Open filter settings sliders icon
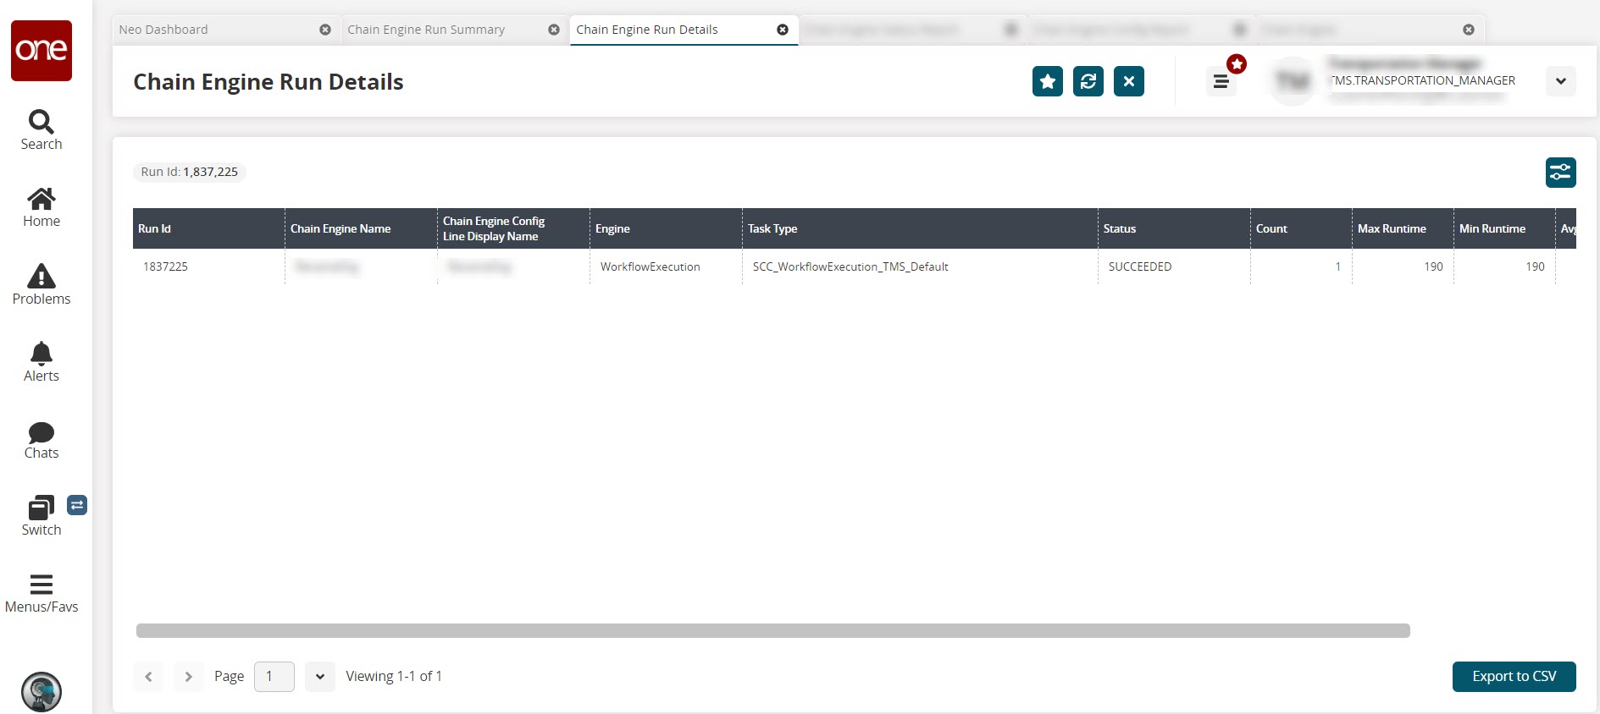1600x714 pixels. 1560,173
